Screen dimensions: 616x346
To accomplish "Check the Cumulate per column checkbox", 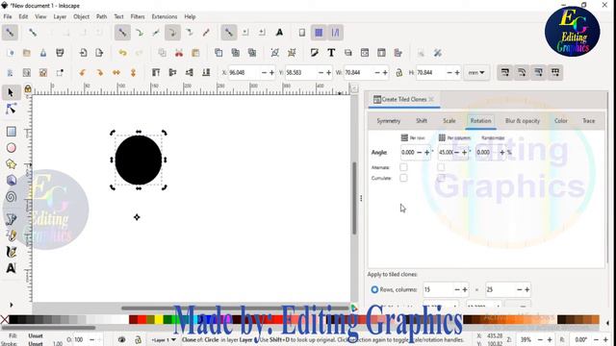I will click(x=441, y=178).
